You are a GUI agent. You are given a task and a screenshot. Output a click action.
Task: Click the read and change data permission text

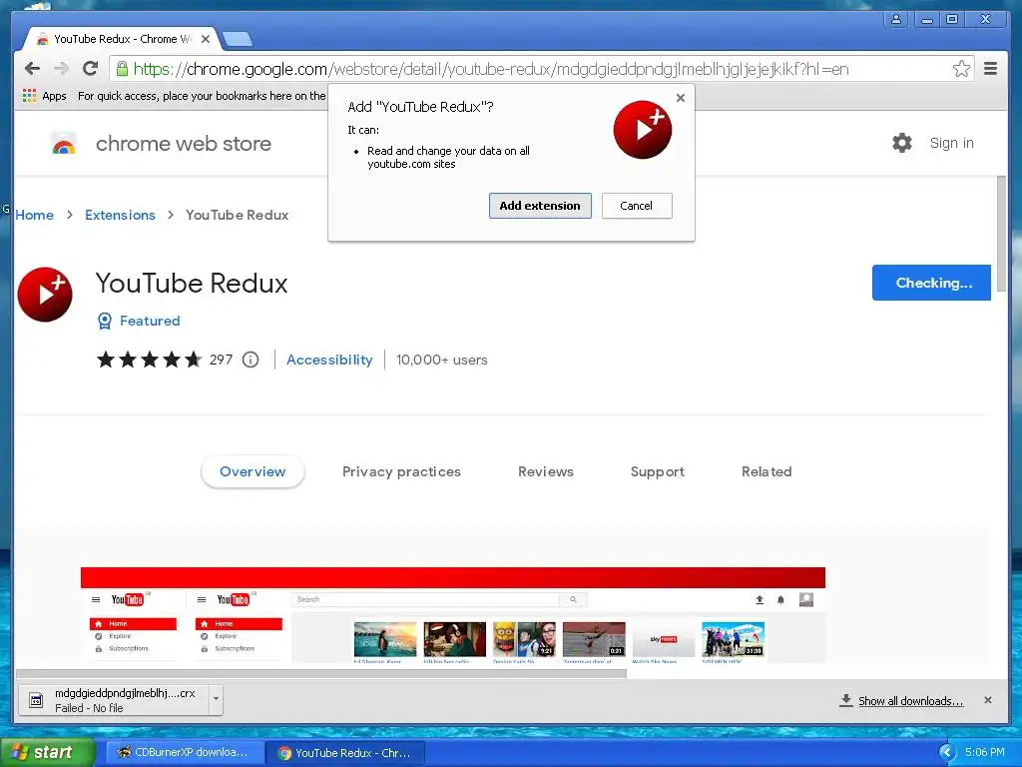point(448,157)
